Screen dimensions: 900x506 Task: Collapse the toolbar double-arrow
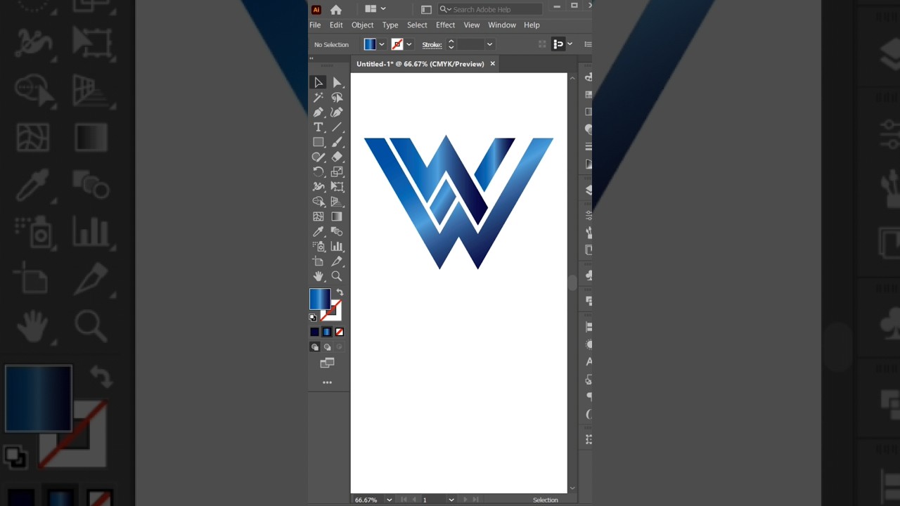coord(311,58)
